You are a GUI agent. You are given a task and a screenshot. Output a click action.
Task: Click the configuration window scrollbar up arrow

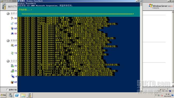point(173,12)
